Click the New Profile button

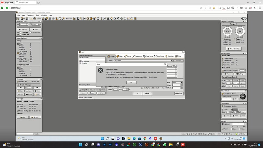(x=179, y=93)
